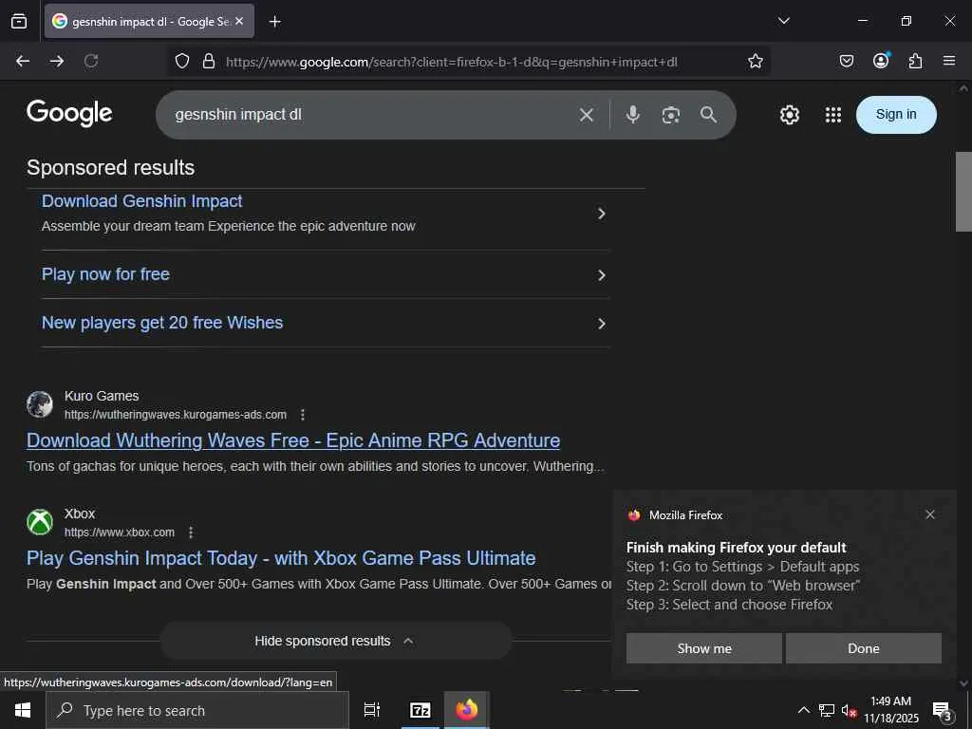
Task: Open 7-Zip from the taskbar
Action: [421, 710]
